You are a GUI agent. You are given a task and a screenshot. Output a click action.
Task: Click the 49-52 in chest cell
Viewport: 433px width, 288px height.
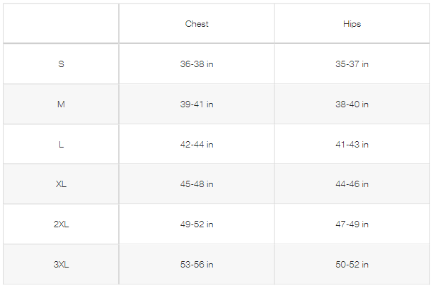[197, 224]
